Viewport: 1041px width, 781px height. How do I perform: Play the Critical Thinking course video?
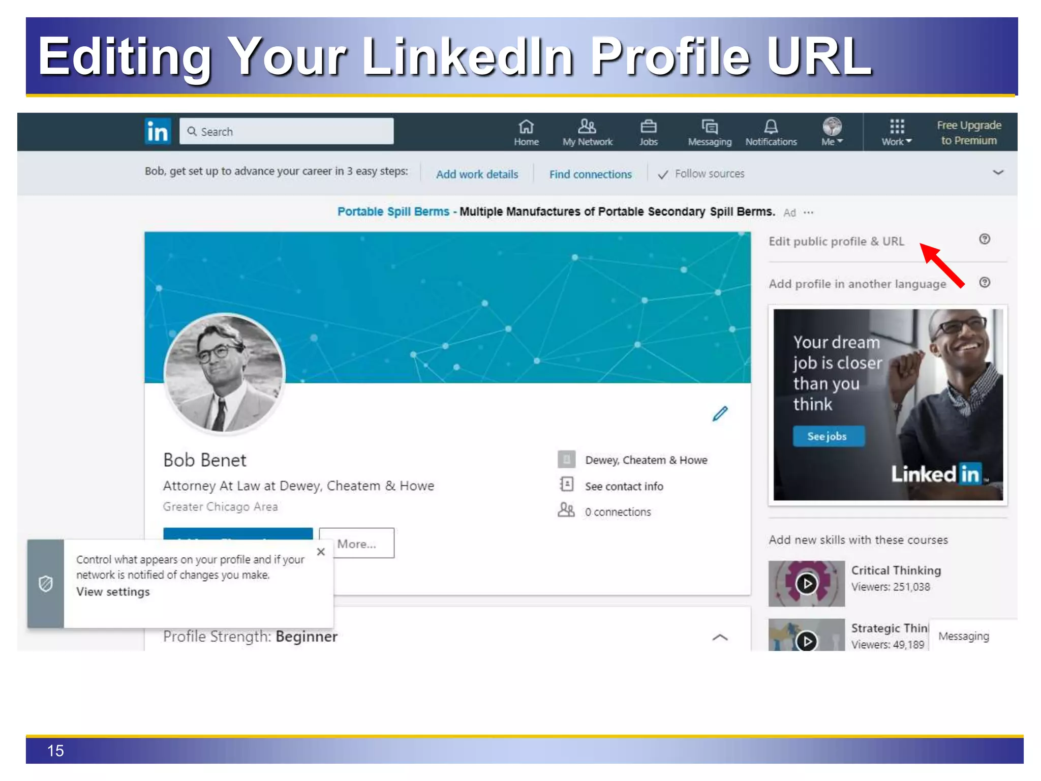[x=807, y=583]
